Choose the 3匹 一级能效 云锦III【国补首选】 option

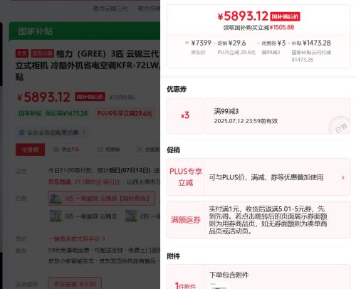pyautogui.click(x=102, y=198)
